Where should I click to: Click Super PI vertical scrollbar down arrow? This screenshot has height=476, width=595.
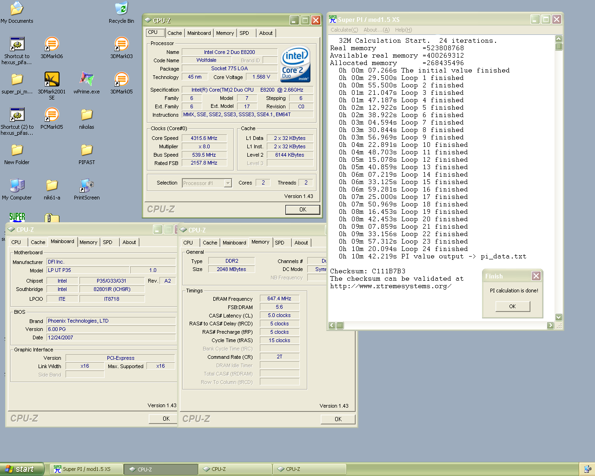(559, 317)
